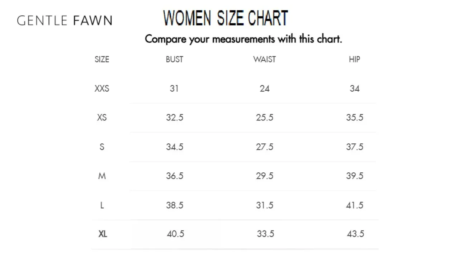Click the XXS size row label

click(102, 89)
